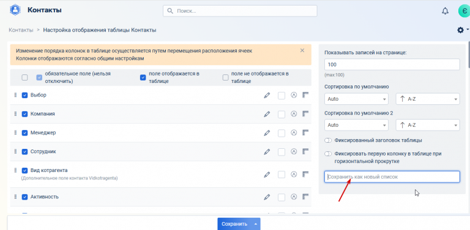Viewport: 470px width, 230px height.
Task: Edit the Выбор column with pencil
Action: coord(267,95)
